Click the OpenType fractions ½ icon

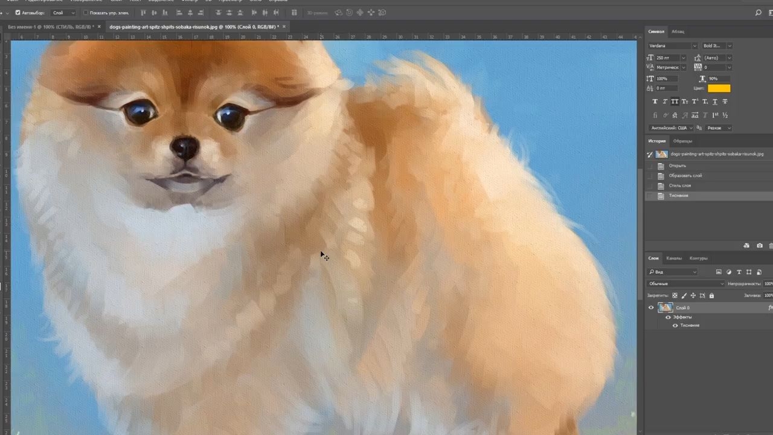tap(725, 115)
